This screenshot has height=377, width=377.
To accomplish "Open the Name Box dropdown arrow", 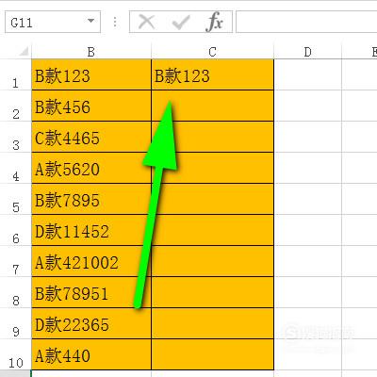I will coord(90,21).
